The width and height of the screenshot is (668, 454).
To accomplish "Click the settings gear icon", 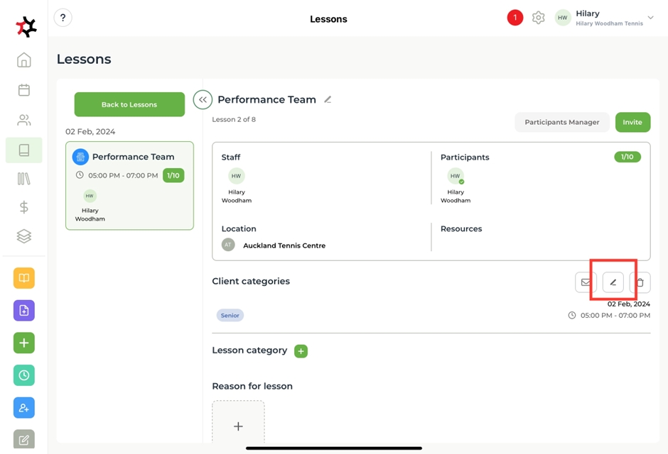I will pos(539,18).
